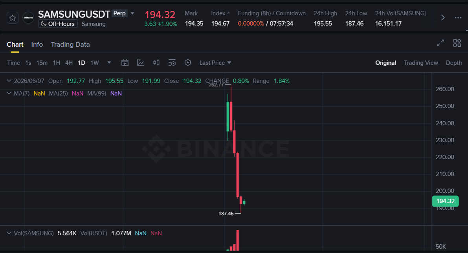Screen dimensions: 468x253
Task: Switch to the Info tab
Action: pos(37,44)
